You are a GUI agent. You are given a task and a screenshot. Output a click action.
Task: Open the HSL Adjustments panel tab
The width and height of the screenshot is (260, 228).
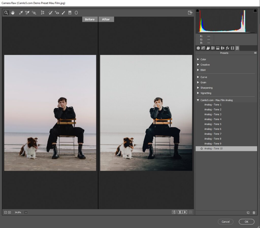[213, 48]
